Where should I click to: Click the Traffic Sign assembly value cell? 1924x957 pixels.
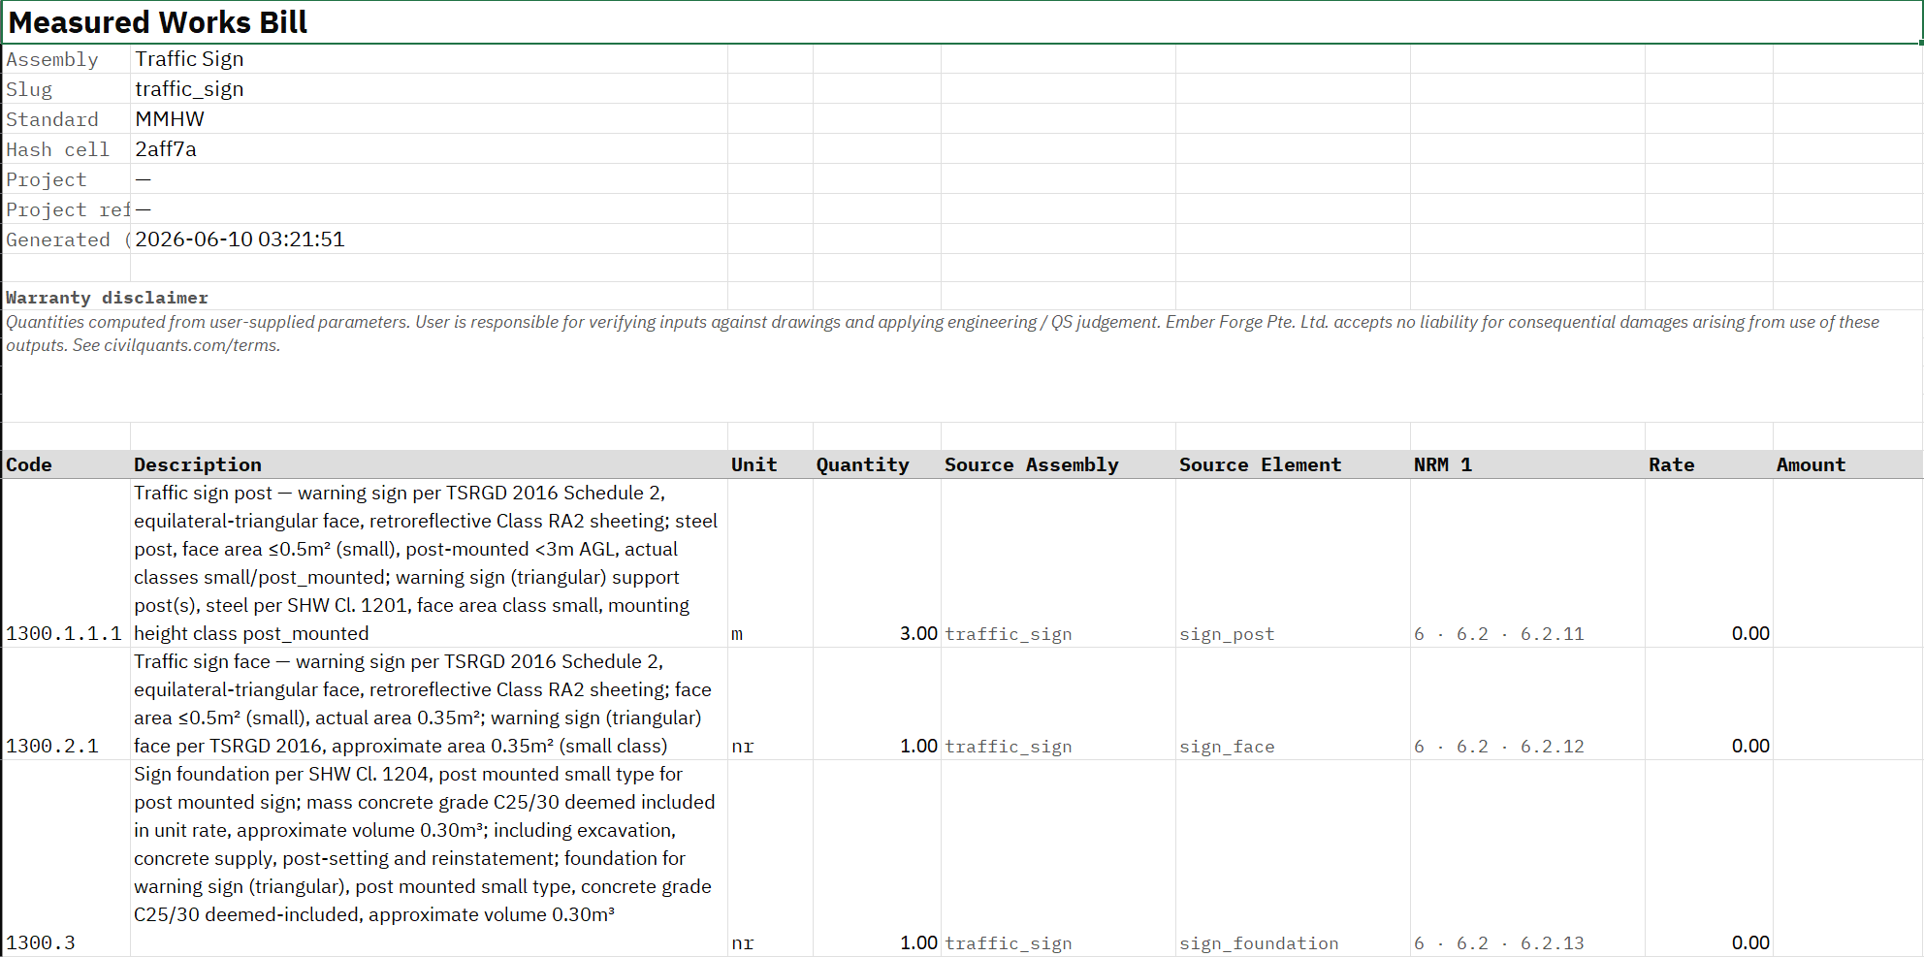429,59
